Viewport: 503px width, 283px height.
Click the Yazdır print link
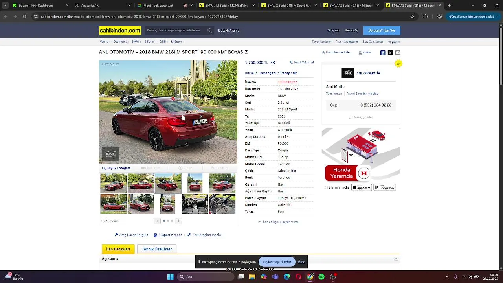click(x=365, y=53)
